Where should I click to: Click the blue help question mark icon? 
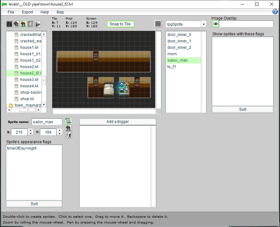tap(275, 12)
